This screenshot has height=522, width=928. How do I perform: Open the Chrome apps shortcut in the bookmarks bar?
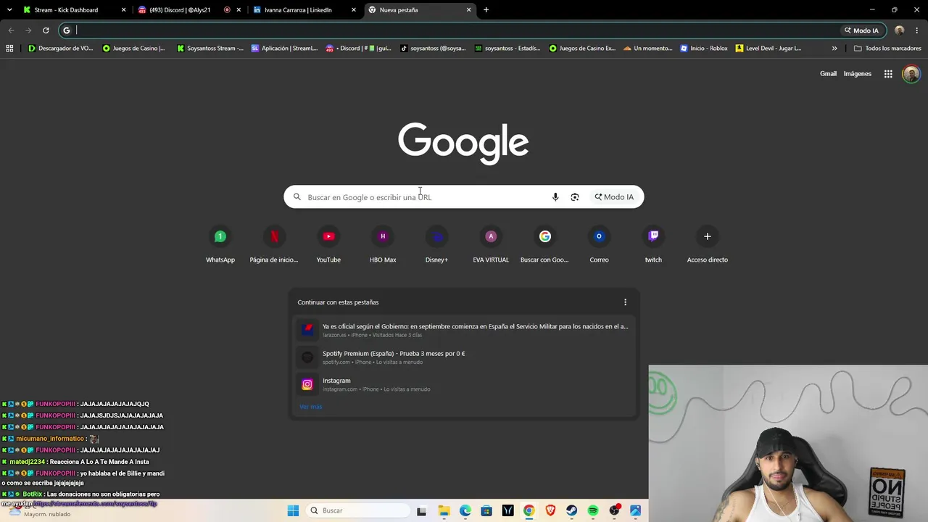tap(9, 49)
